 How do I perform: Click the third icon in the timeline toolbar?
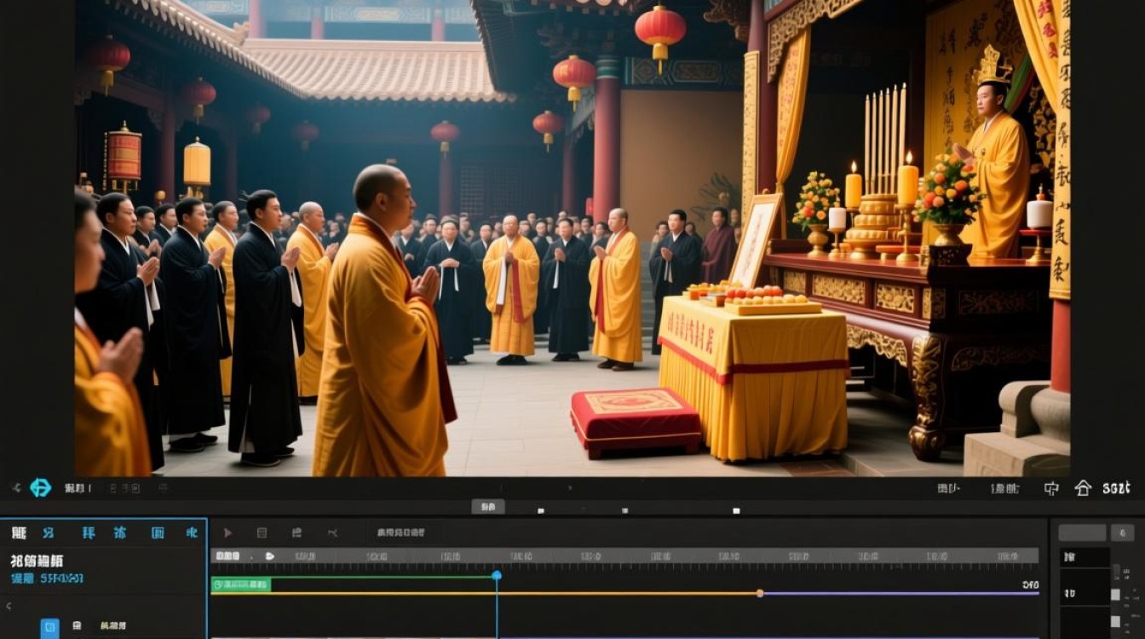(x=296, y=532)
